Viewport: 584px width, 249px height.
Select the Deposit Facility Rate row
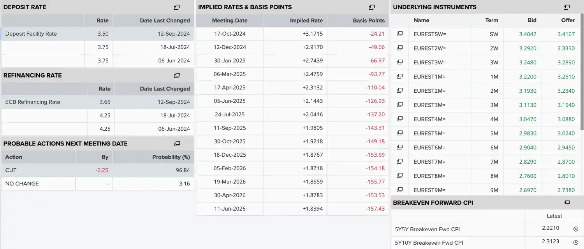pos(97,34)
